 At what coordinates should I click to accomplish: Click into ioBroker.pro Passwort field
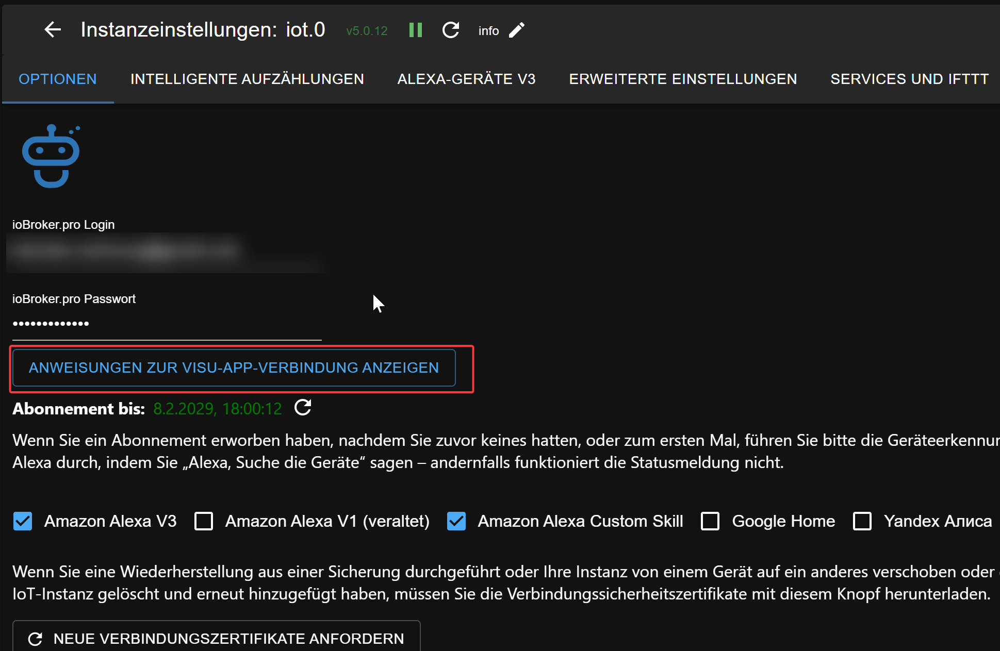(167, 324)
